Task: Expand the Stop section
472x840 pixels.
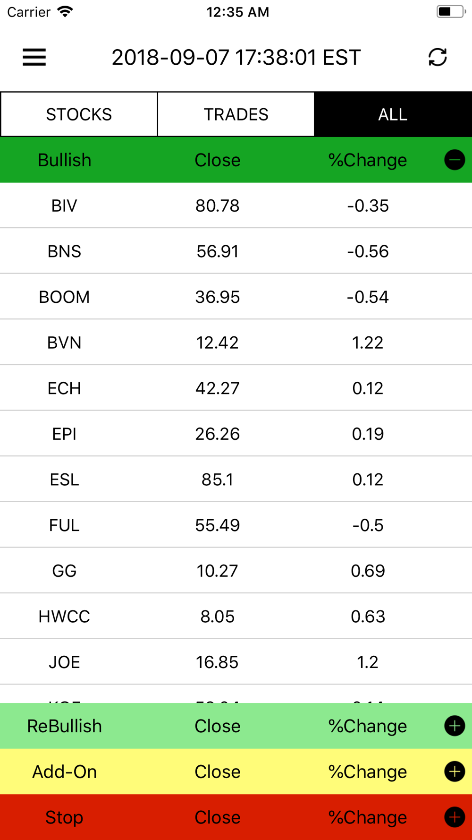Action: coord(455,817)
